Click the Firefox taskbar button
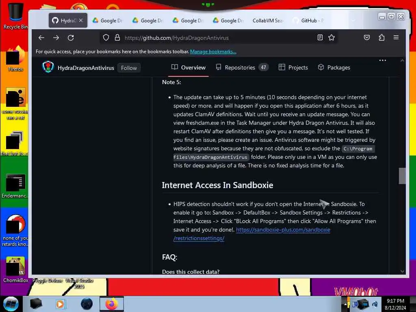This screenshot has height=312, width=416. (112, 304)
